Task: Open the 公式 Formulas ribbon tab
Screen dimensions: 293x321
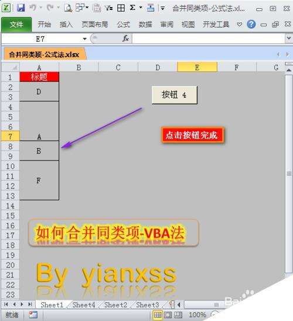Action: pos(124,25)
